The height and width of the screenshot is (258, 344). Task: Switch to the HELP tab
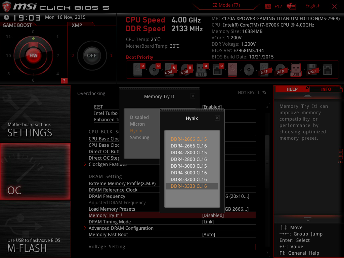click(x=292, y=89)
